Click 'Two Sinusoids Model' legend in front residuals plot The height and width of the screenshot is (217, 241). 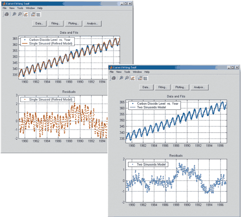click(151, 164)
